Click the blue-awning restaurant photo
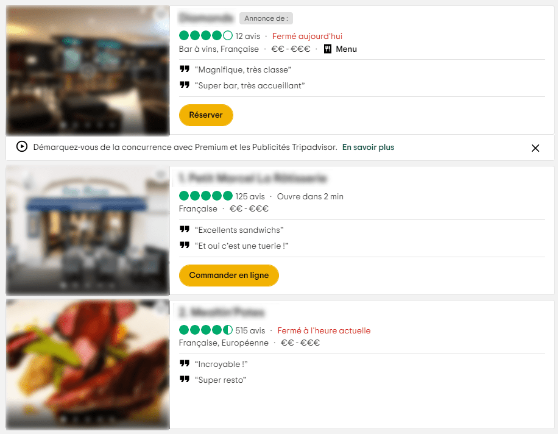558x434 pixels. (x=88, y=230)
